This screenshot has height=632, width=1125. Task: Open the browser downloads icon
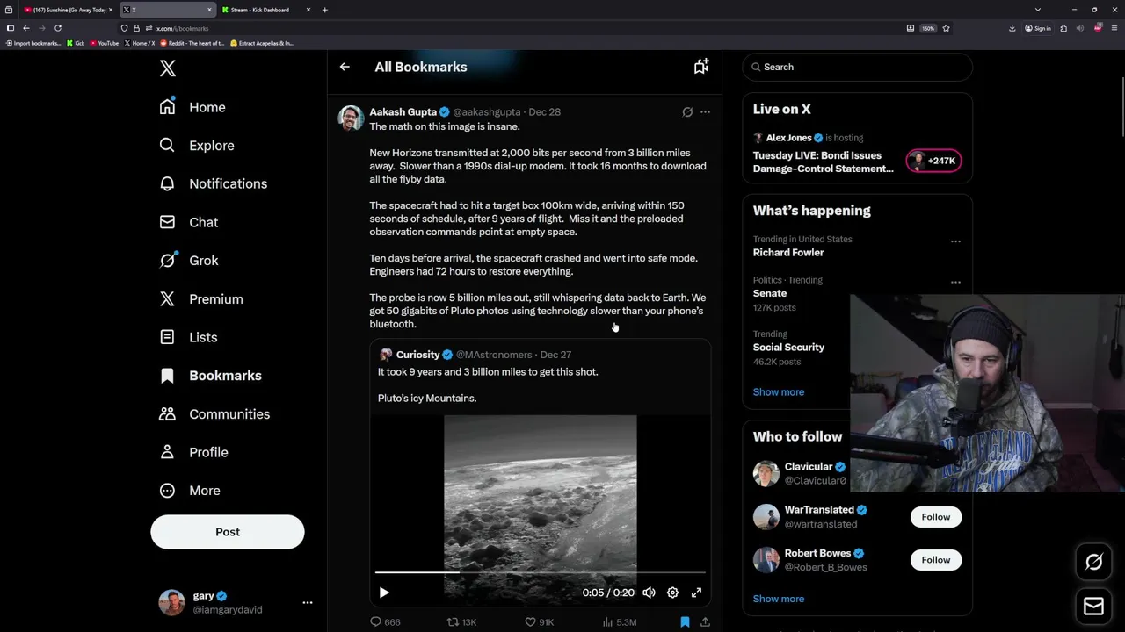point(1012,28)
